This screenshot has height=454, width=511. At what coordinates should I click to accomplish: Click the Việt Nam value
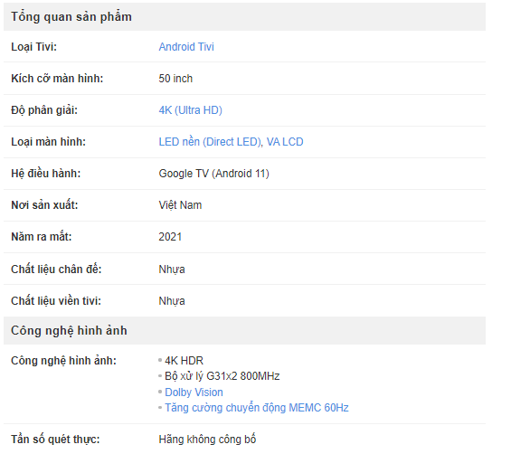180,205
